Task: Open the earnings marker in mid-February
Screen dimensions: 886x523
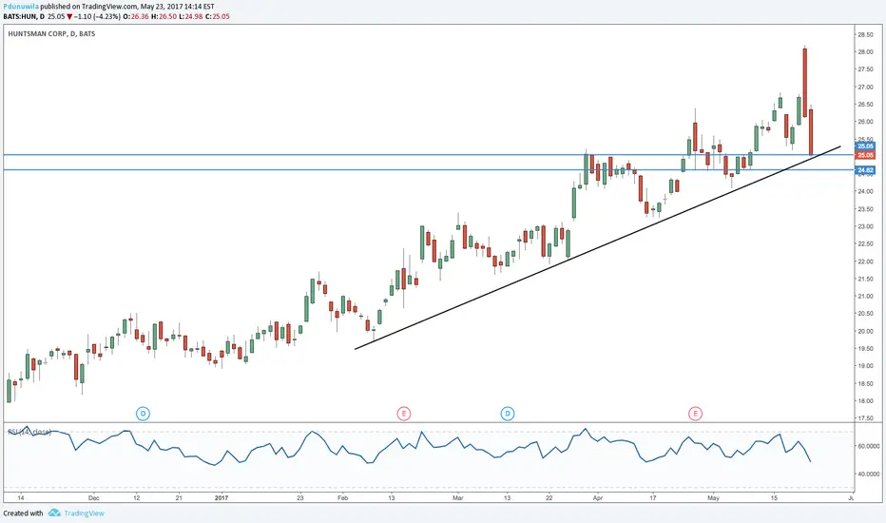Action: click(x=403, y=414)
